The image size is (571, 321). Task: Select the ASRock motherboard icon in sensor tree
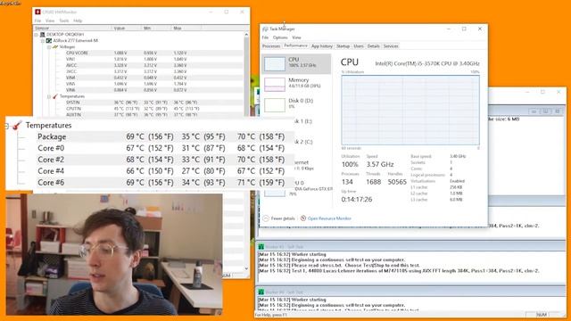49,41
